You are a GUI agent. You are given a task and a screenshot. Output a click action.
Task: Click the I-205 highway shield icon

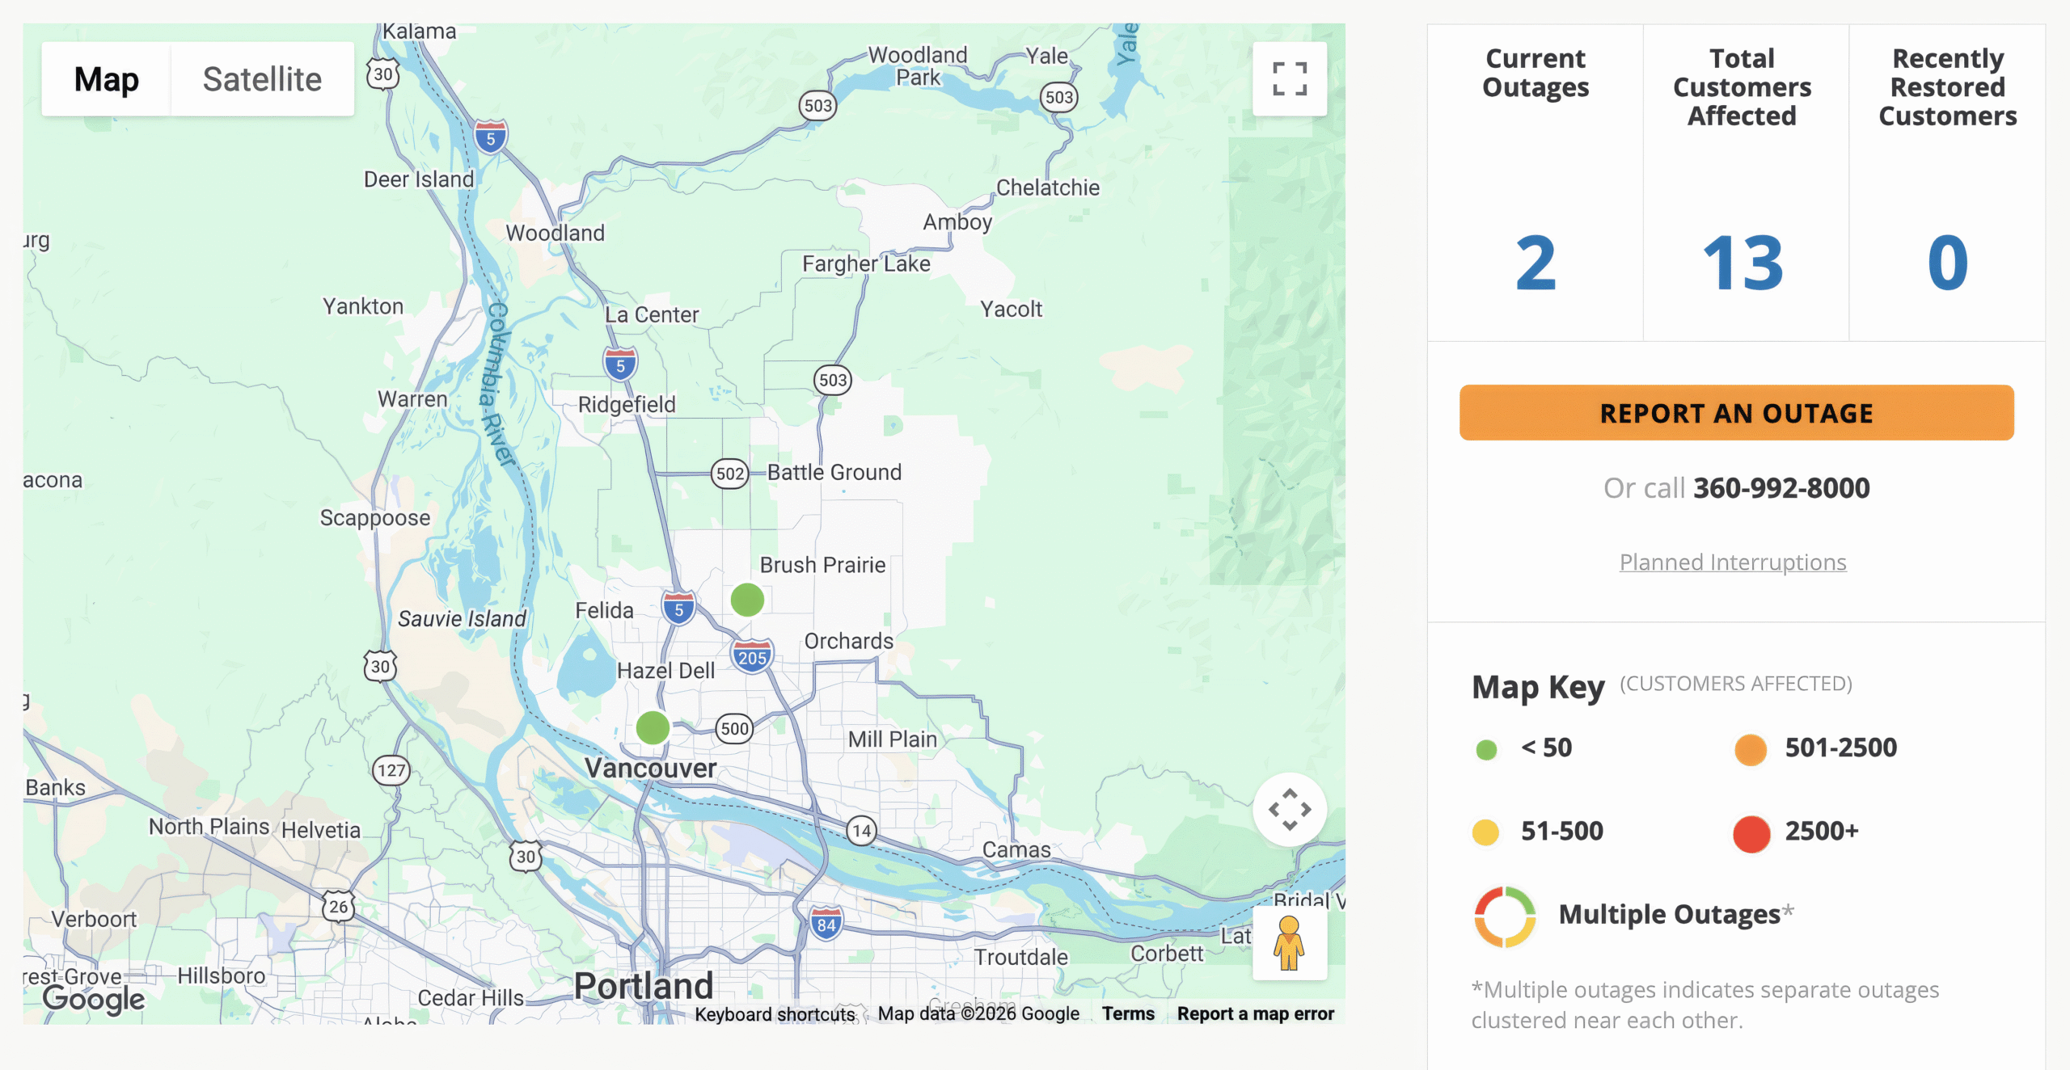click(752, 656)
